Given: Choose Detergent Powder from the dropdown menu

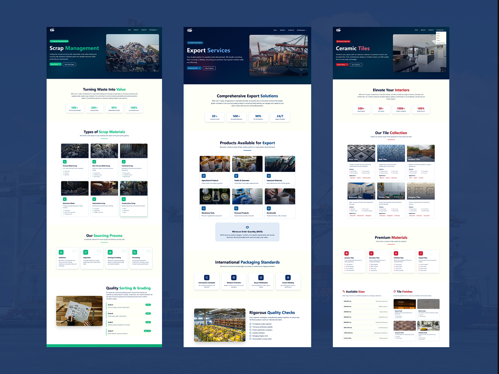Looking at the screenshot, I should (441, 43).
